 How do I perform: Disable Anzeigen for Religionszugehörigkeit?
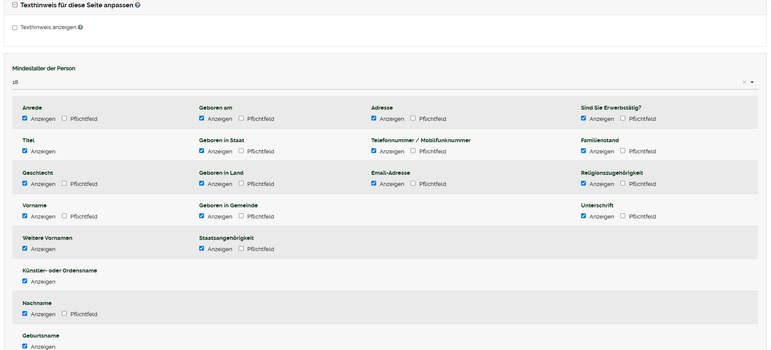tap(583, 183)
